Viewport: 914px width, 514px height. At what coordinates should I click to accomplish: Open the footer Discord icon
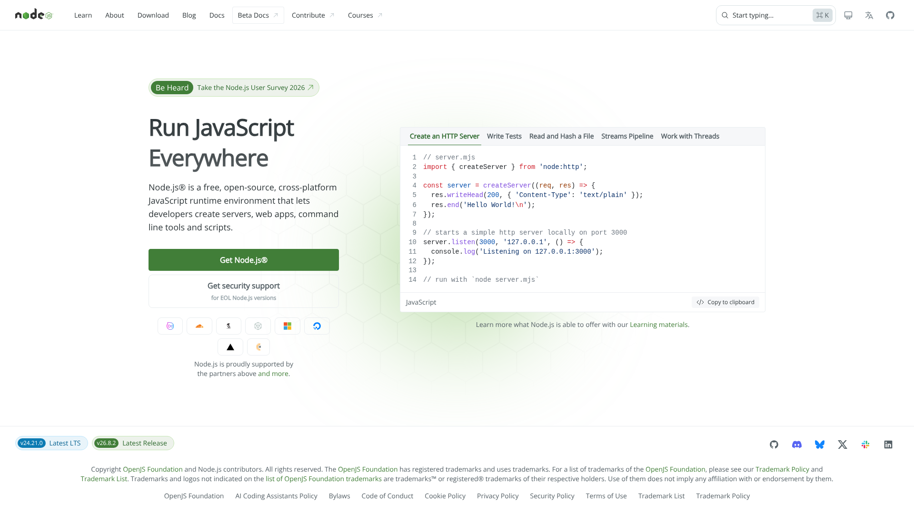tap(797, 445)
